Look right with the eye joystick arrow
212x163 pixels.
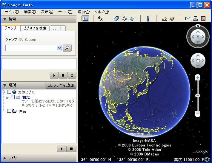click(203, 37)
